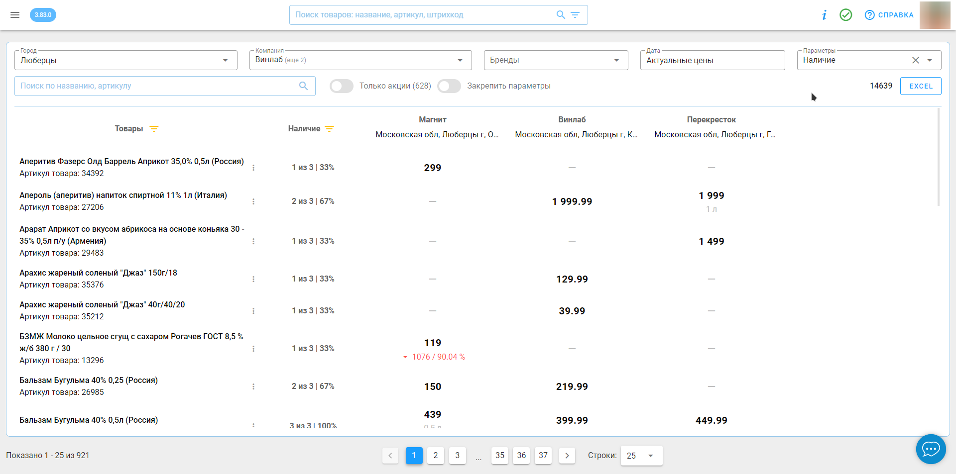Open the Дата field with Актуальные цены
956x474 pixels.
pos(713,60)
